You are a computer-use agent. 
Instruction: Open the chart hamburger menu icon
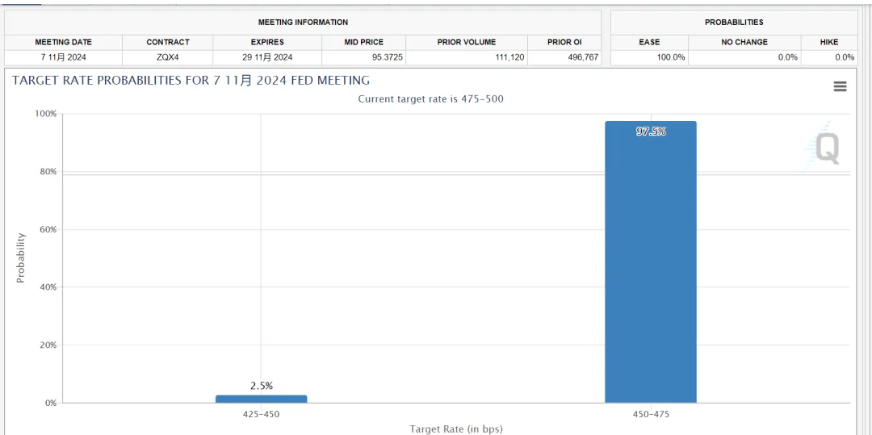click(840, 86)
